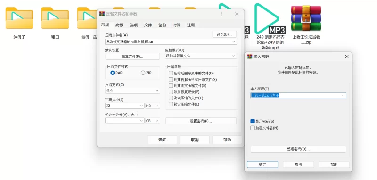This screenshot has height=180, width=377.
Task: Open the 更新模式 dropdown
Action: (234, 56)
